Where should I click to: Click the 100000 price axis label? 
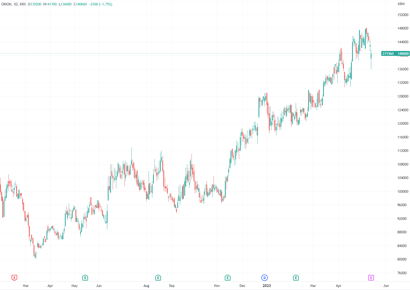coord(403,191)
